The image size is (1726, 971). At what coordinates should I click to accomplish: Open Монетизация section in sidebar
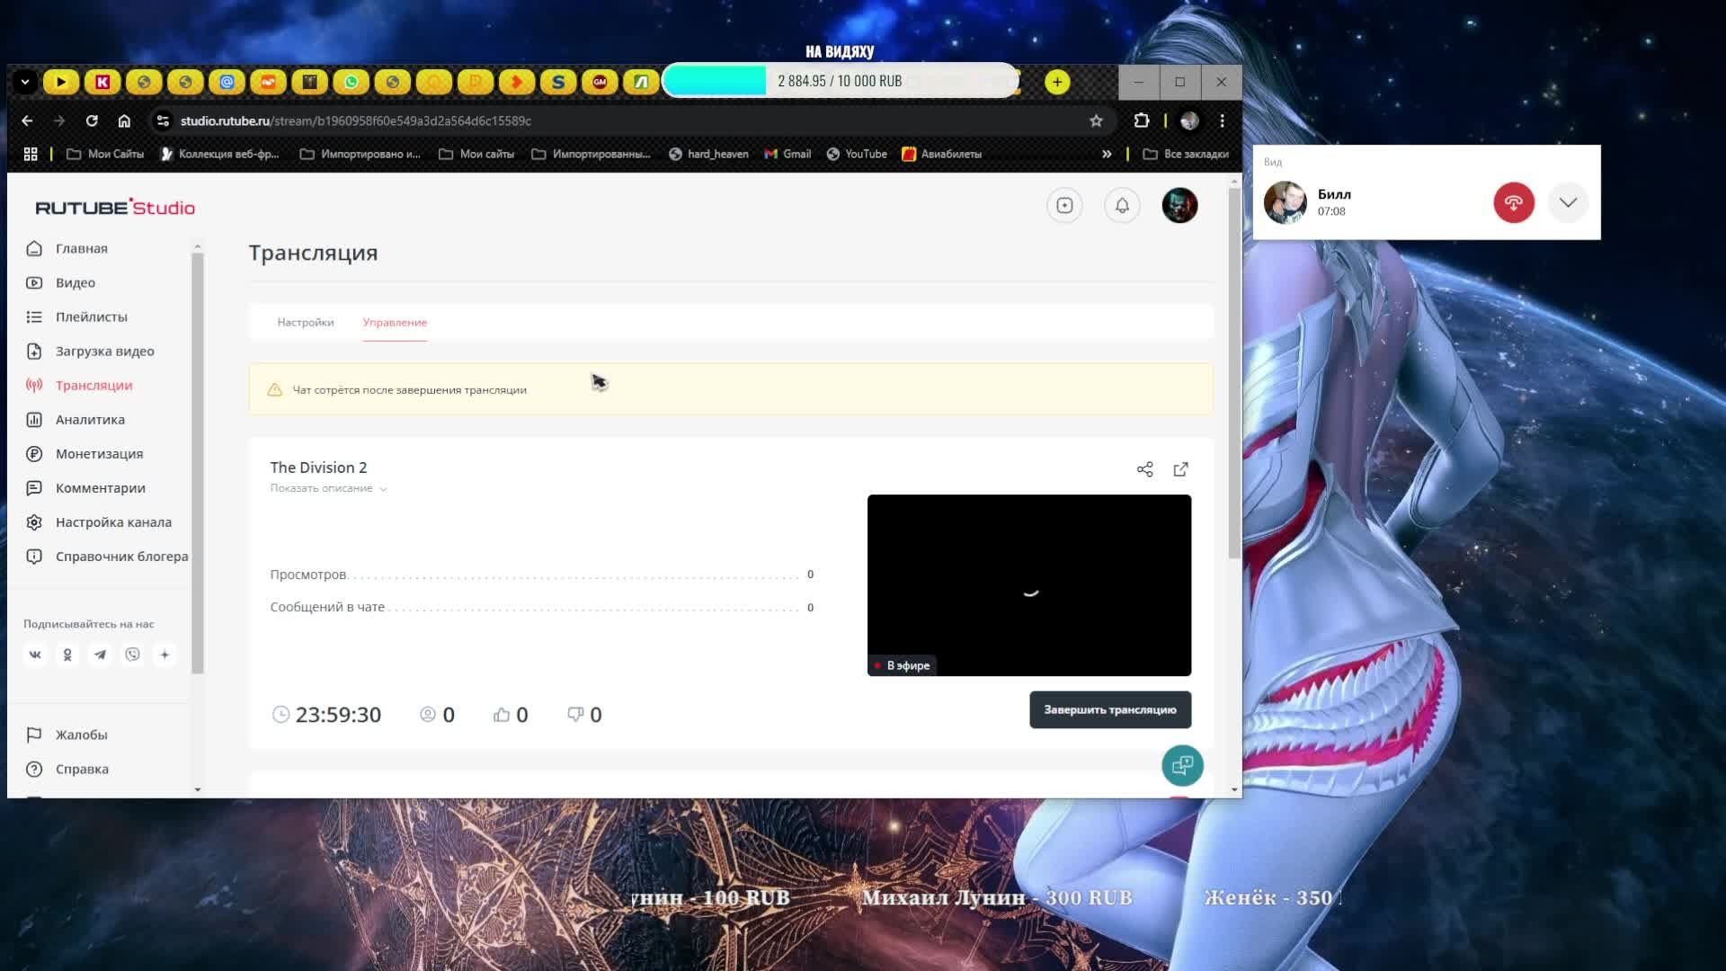(99, 454)
